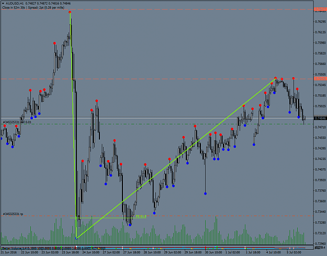The width and height of the screenshot is (327, 256).
Task: Click the topmost orange price tag on the price axis
Action: pos(320,9)
